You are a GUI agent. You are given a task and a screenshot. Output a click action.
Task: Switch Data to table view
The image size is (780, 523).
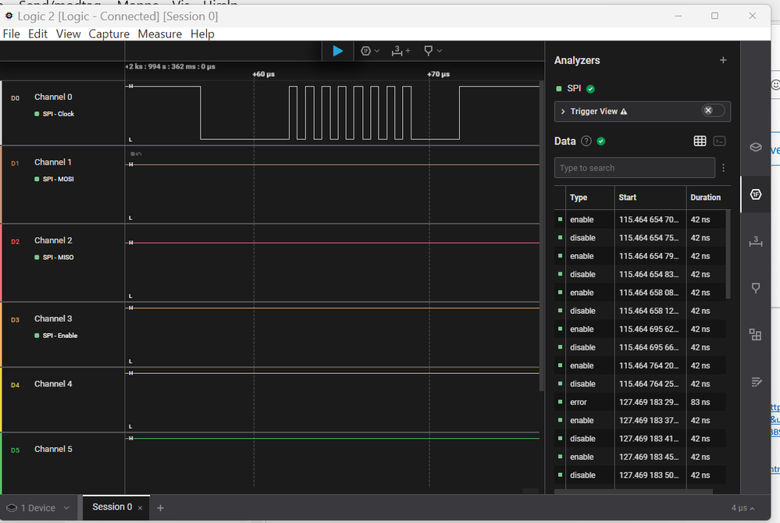coord(700,141)
